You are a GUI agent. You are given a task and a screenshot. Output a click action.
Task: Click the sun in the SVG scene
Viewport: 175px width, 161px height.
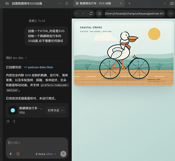pos(154,34)
